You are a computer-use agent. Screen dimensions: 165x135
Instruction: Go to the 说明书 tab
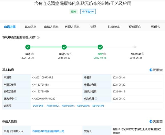[155, 27]
